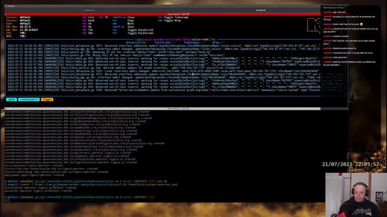Viewport: 387px width, 217px height.
Task: Click the K9s logo in the header
Action: [x=314, y=25]
